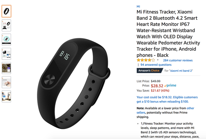Open the sixth thumbnail showing wrist wear
Screen dimensions: 206x139
6,82
